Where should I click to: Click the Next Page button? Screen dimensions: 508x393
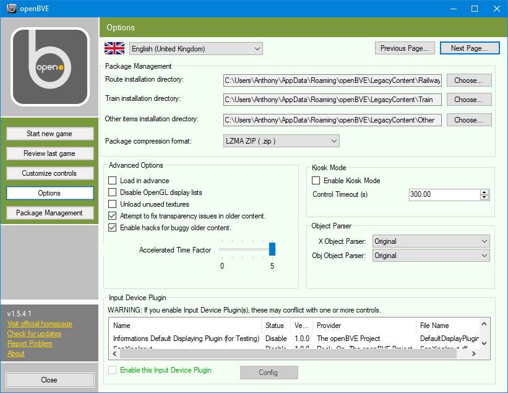pyautogui.click(x=470, y=48)
